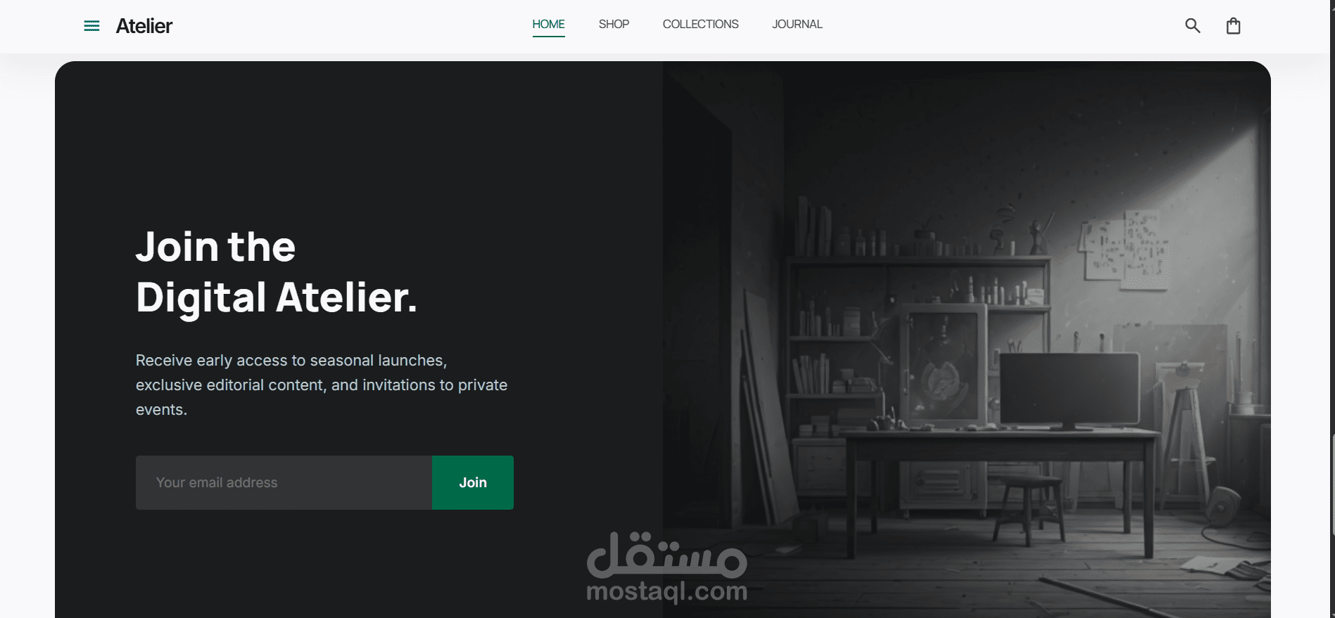Click the Atelier logo text
The height and width of the screenshot is (618, 1335).
pyautogui.click(x=144, y=26)
